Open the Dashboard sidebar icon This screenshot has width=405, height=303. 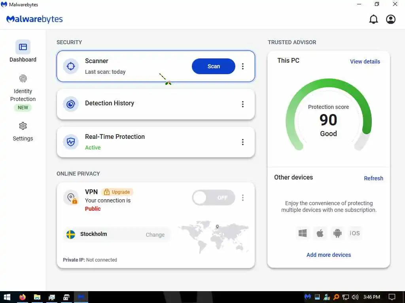tap(23, 47)
